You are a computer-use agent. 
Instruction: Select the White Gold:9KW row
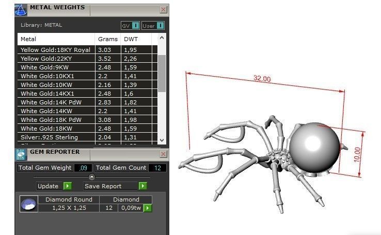[87, 67]
